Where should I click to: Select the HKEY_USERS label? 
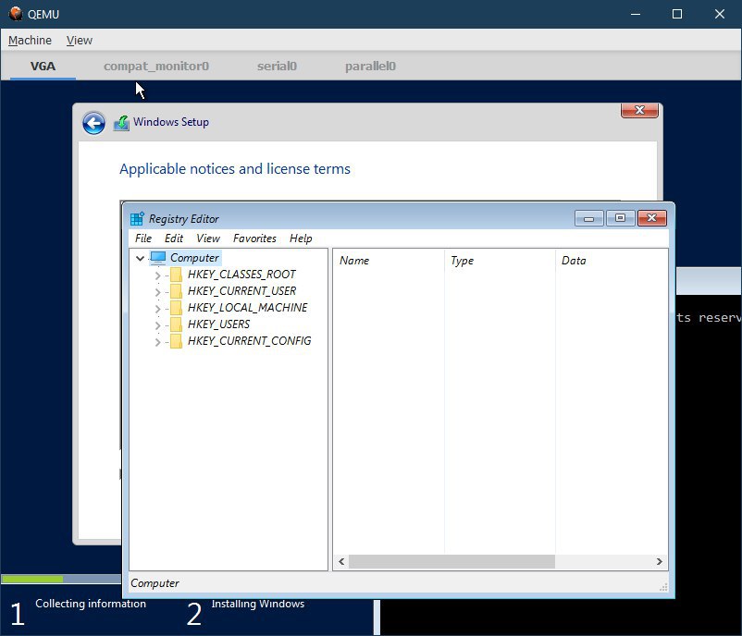coord(218,324)
